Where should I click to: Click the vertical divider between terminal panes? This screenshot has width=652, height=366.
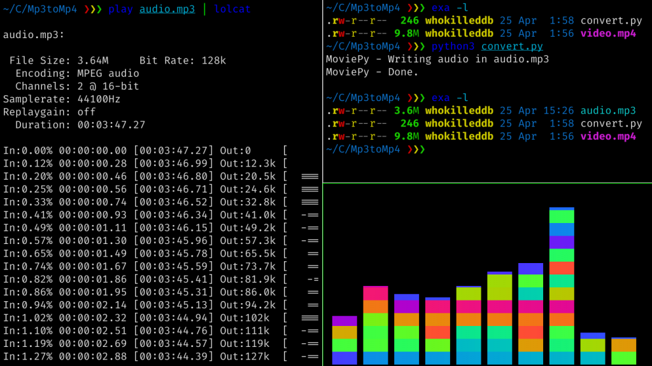click(323, 183)
